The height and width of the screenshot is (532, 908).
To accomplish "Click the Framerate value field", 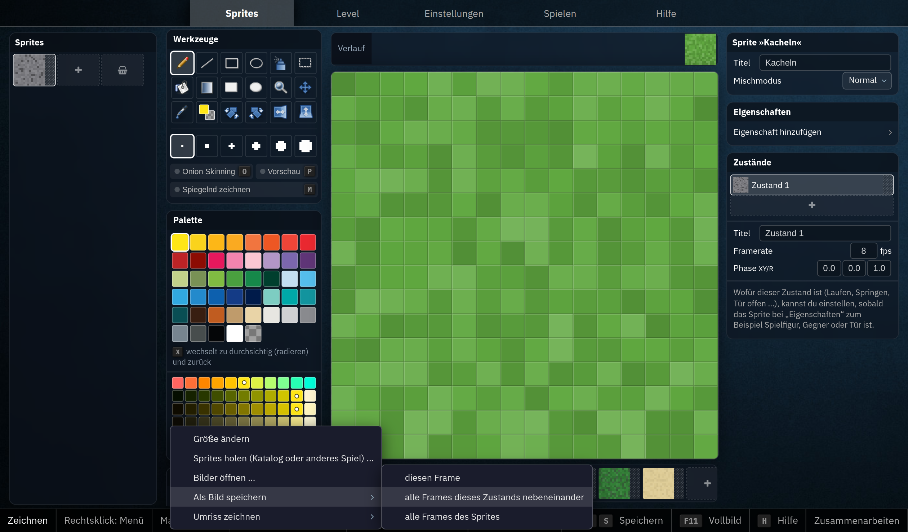I will [863, 251].
